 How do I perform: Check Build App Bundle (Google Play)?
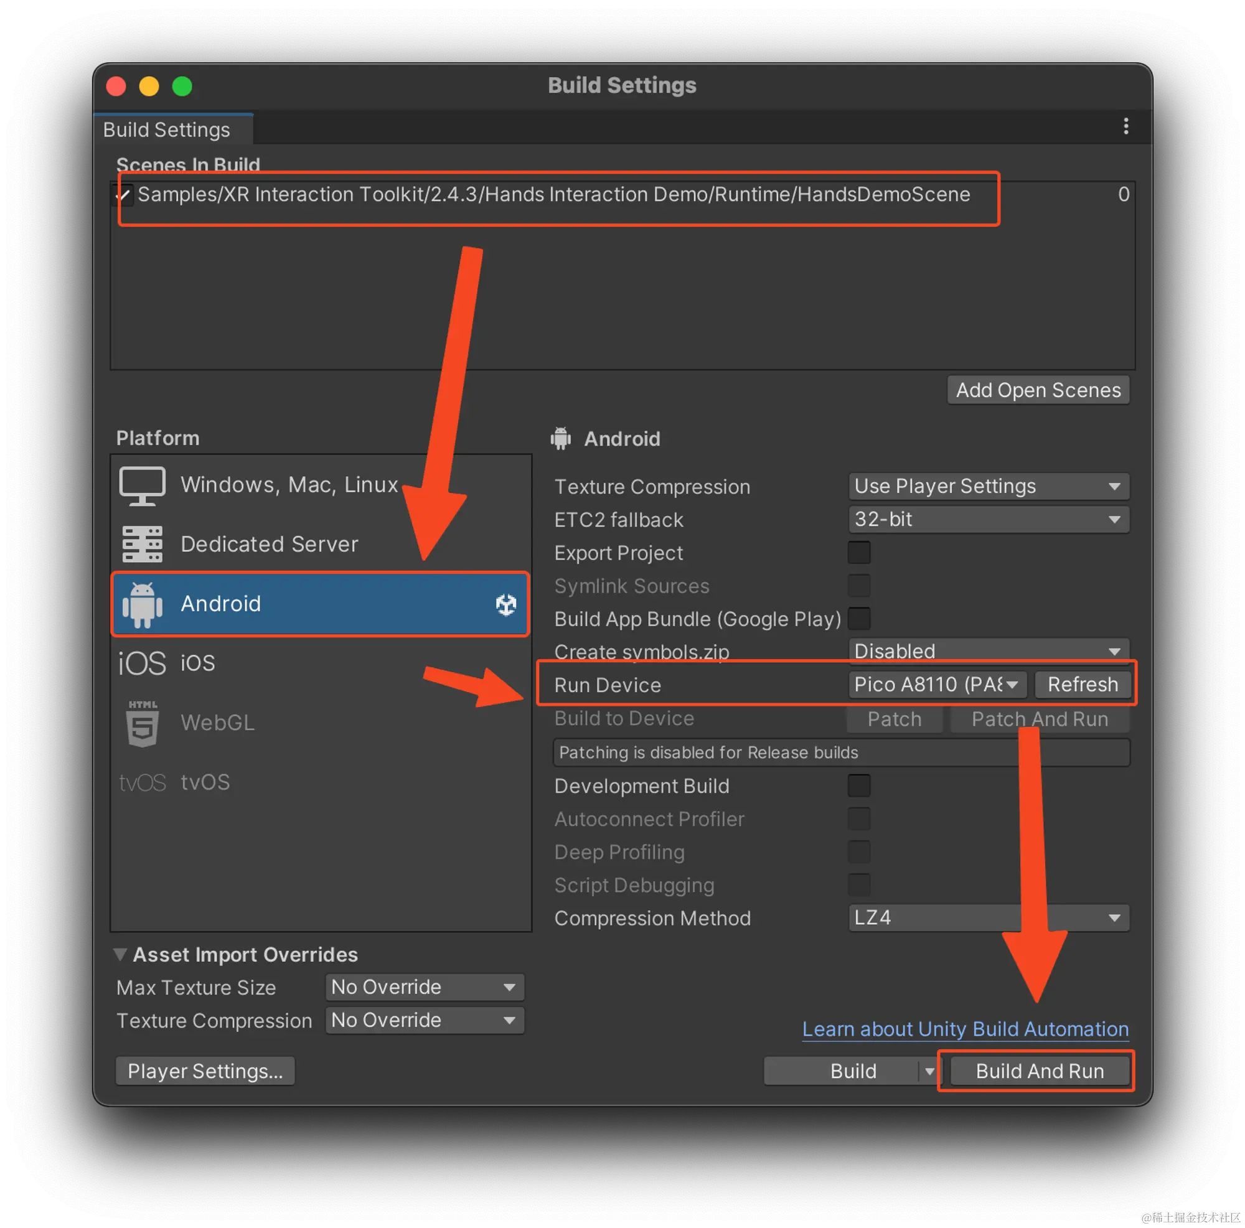[x=859, y=619]
